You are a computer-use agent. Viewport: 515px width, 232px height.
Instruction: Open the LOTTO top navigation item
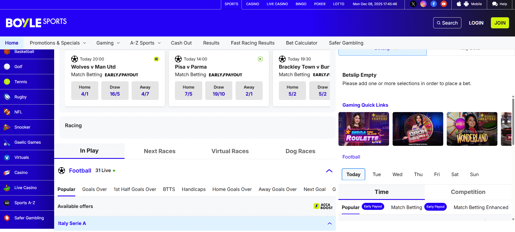[339, 4]
